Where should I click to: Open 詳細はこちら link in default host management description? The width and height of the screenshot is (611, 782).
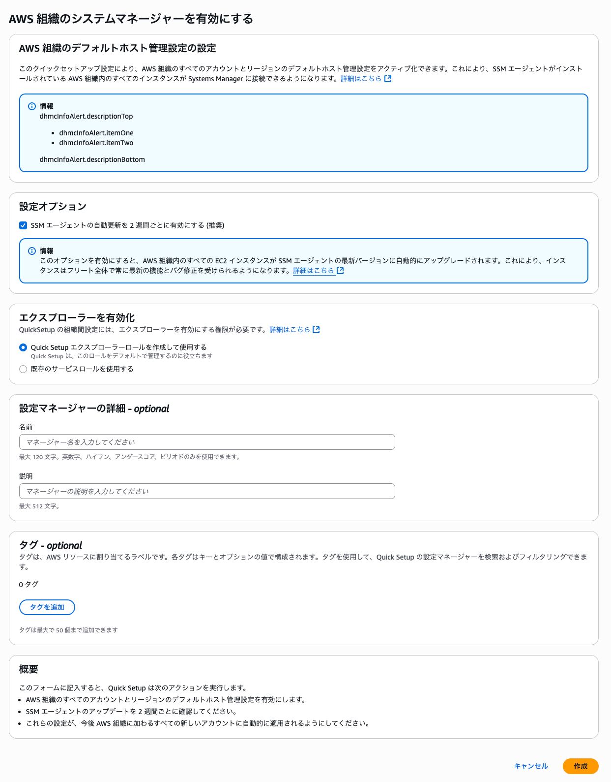click(361, 79)
